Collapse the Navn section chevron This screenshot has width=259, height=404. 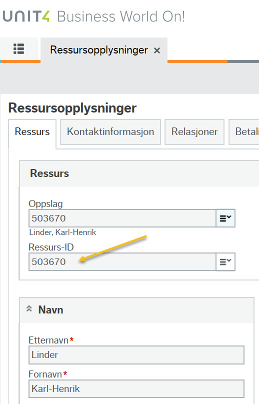29,308
